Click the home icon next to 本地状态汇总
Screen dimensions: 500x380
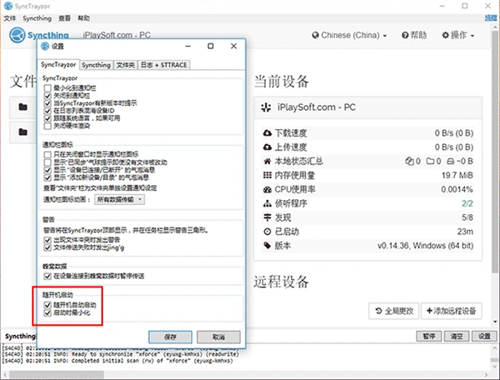(x=267, y=162)
